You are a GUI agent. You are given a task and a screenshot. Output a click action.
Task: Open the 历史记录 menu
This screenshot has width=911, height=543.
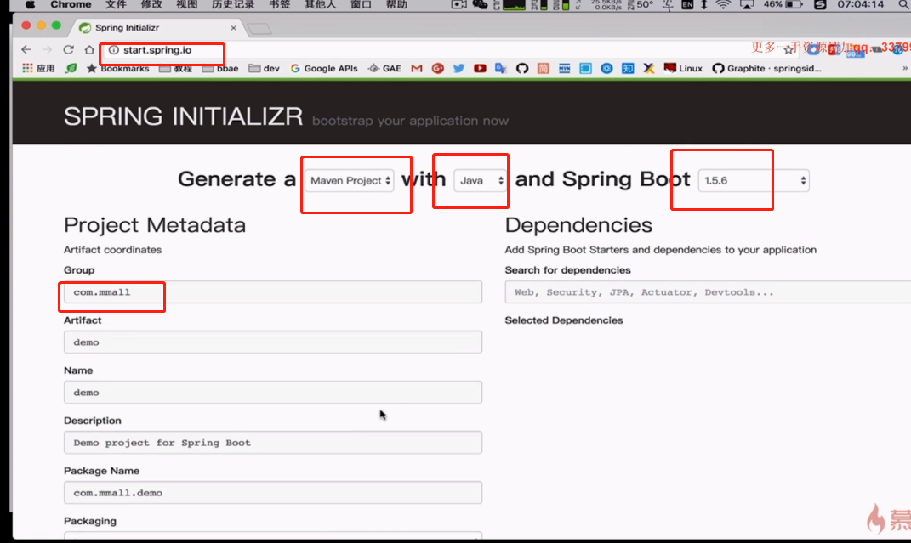point(233,4)
